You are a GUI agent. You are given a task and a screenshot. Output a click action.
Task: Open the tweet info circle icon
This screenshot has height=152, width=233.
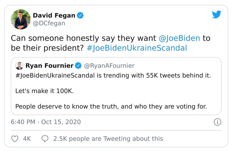[217, 122]
